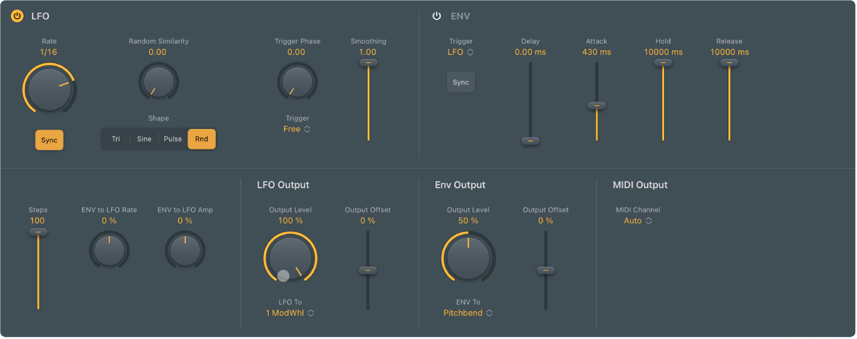Open the LFO Trigger Free menu

297,129
